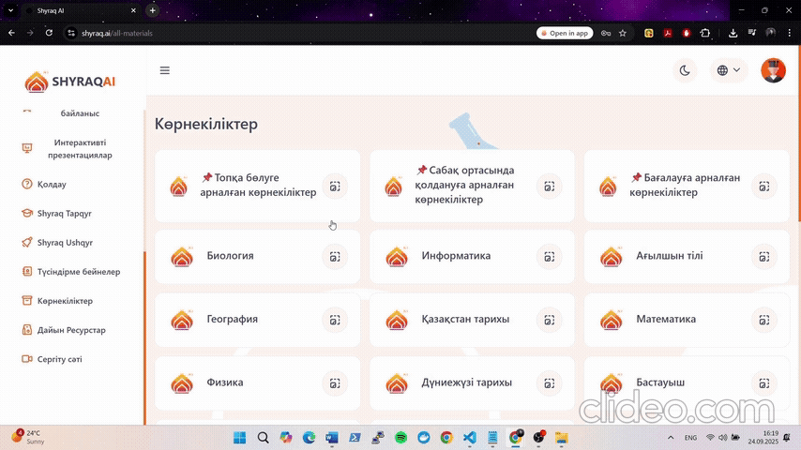The image size is (801, 450).
Task: Click the SHYRAQ AI logo
Action: [x=70, y=82]
